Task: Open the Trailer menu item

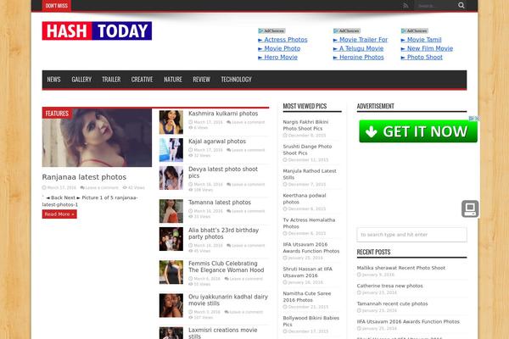Action: click(111, 80)
